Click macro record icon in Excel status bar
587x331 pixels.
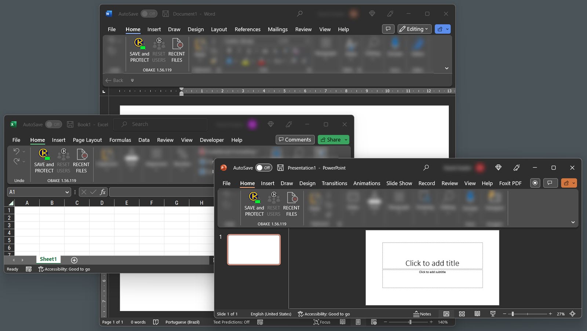click(29, 269)
